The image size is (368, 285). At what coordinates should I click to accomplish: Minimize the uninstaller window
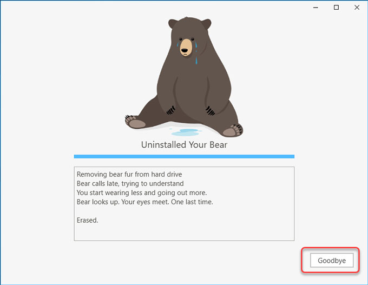[316, 8]
